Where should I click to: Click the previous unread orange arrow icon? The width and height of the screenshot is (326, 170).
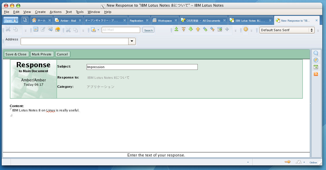(x=212, y=29)
